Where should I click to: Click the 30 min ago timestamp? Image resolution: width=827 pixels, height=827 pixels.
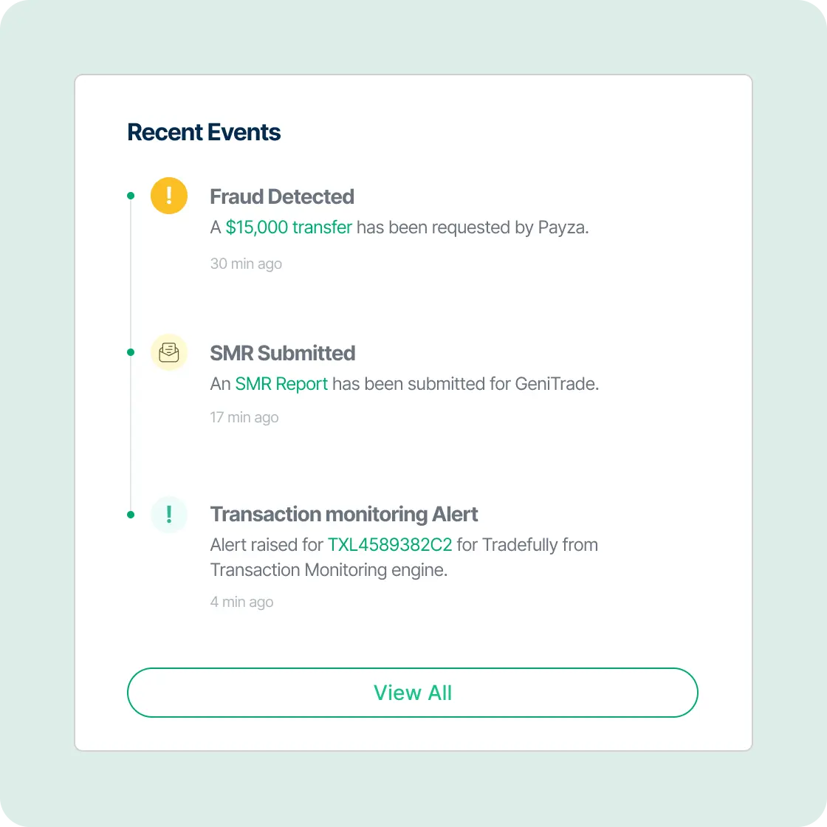(246, 264)
